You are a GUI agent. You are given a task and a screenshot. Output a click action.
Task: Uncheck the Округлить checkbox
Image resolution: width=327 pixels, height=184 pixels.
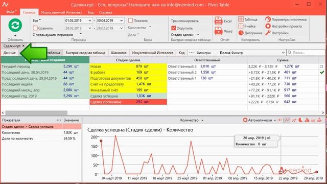pos(173,28)
